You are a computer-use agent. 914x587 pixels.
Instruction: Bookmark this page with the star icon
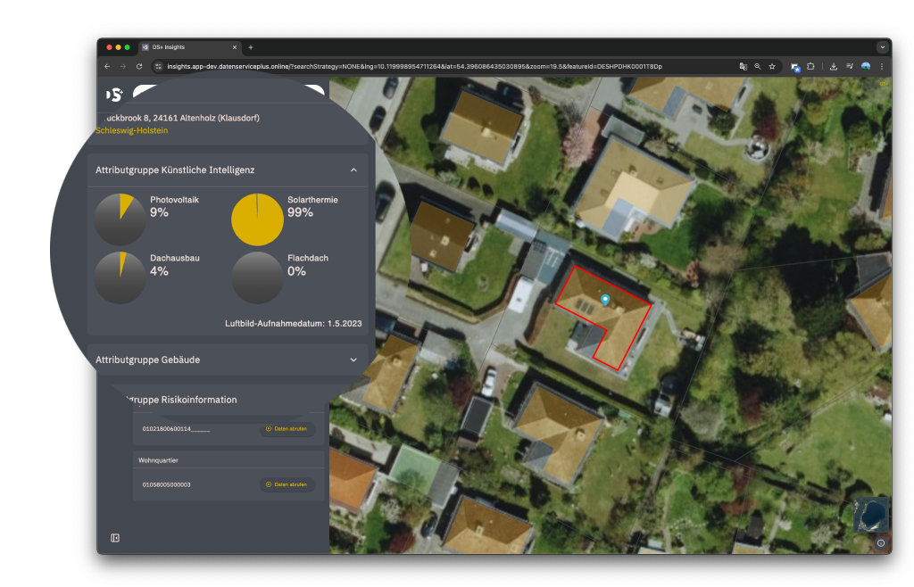772,67
